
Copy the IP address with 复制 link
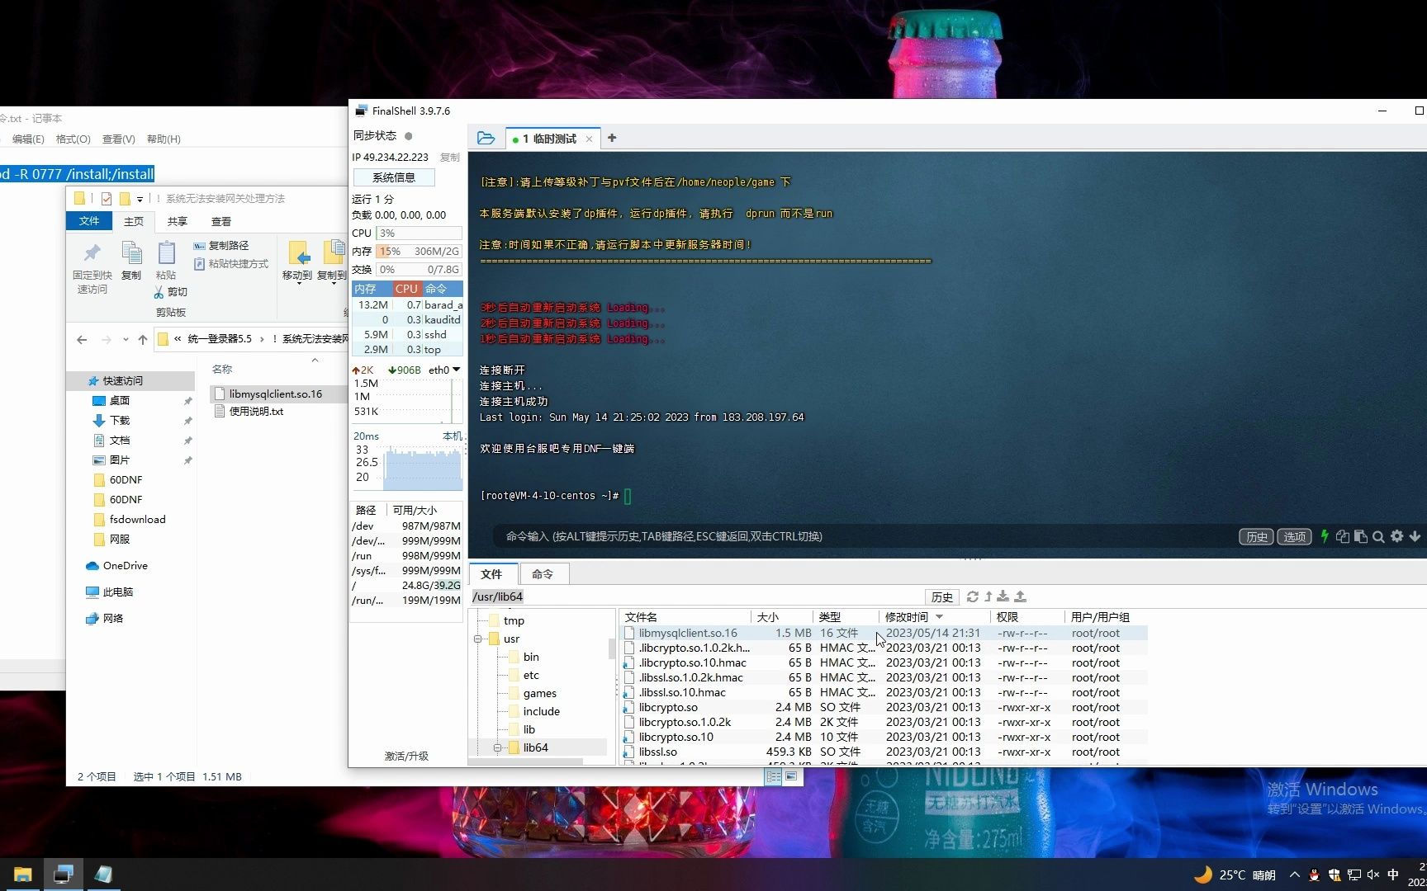[x=450, y=157]
